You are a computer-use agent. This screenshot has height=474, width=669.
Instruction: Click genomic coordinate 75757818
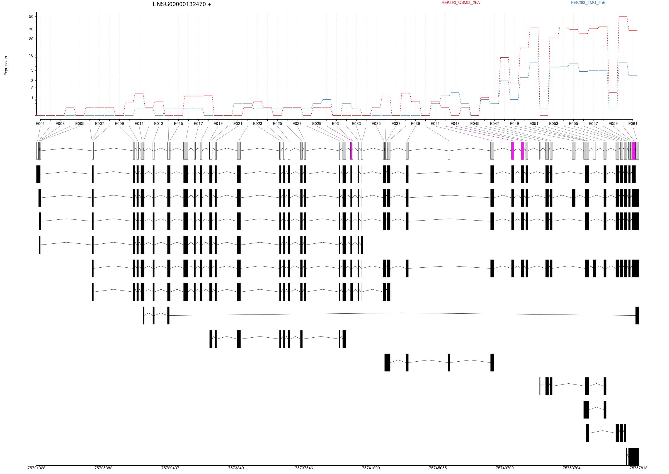tap(638, 468)
